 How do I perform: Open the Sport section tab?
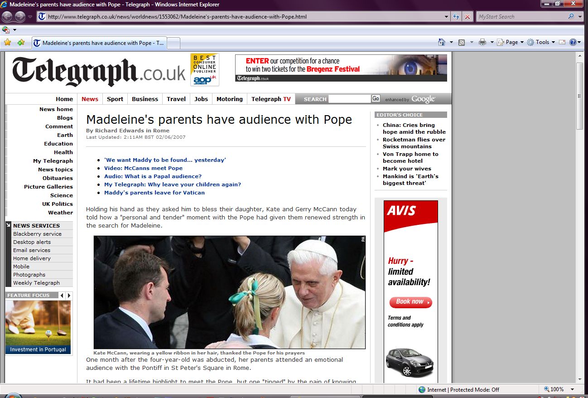115,99
